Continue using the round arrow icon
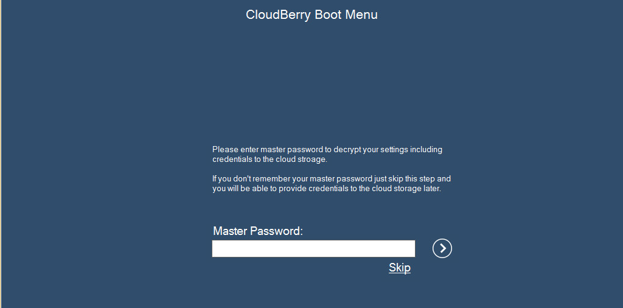This screenshot has height=308, width=623. 442,248
